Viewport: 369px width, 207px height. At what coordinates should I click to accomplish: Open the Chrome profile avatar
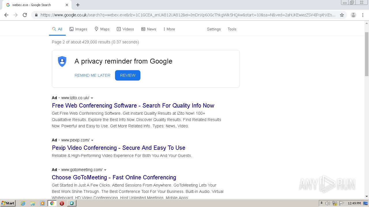(353, 15)
